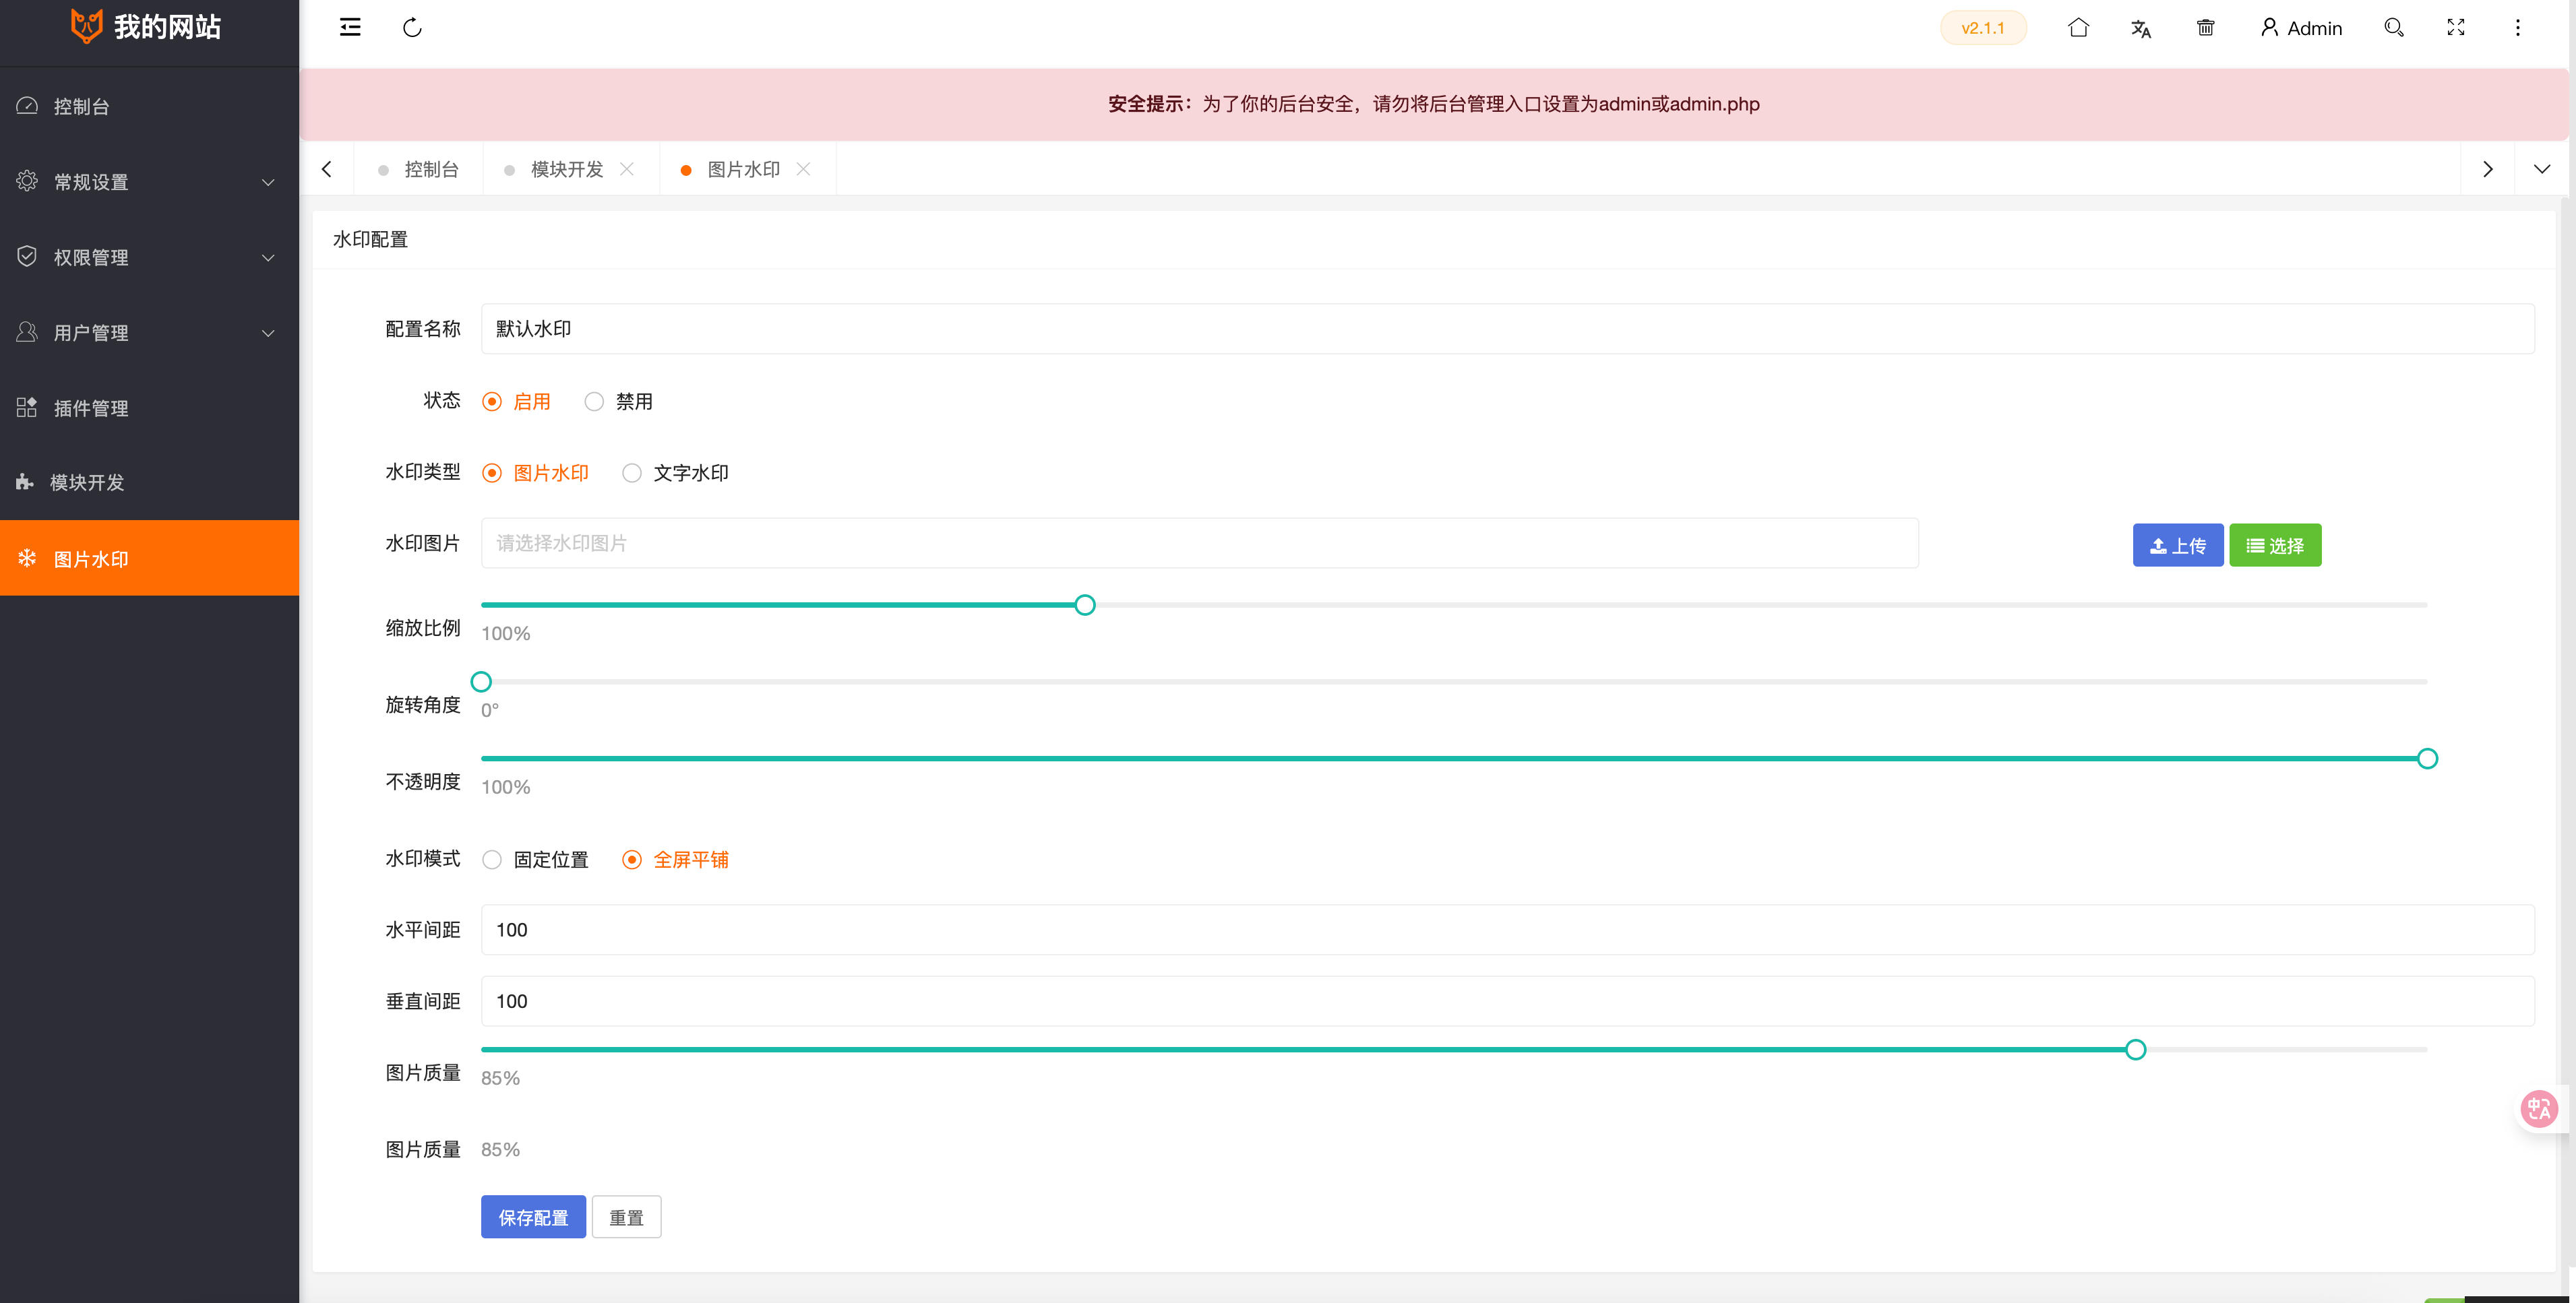Expand the 常规设置 sidebar menu
The image size is (2576, 1303).
click(149, 182)
